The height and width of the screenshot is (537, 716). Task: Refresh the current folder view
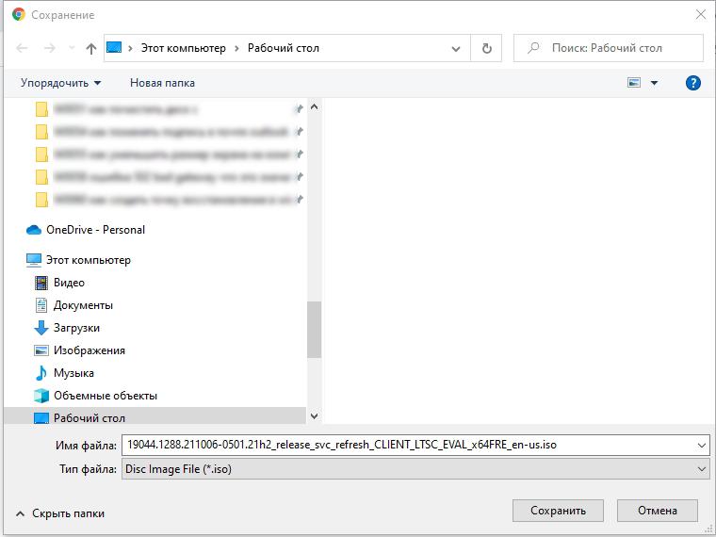pos(487,48)
